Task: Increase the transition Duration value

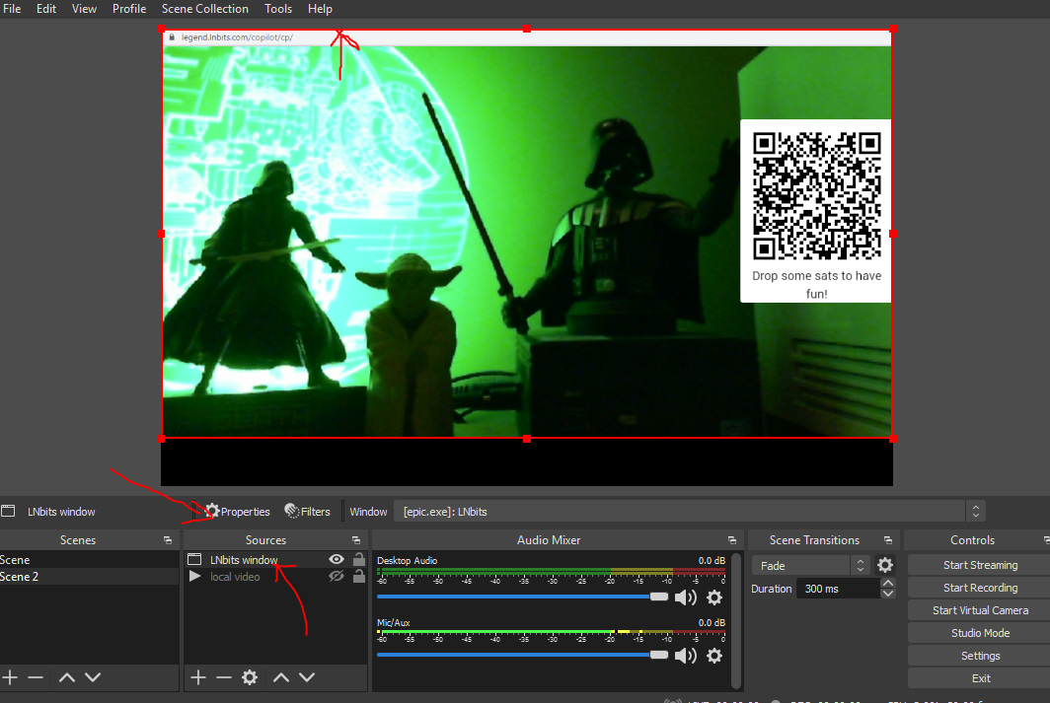Action: [x=888, y=584]
